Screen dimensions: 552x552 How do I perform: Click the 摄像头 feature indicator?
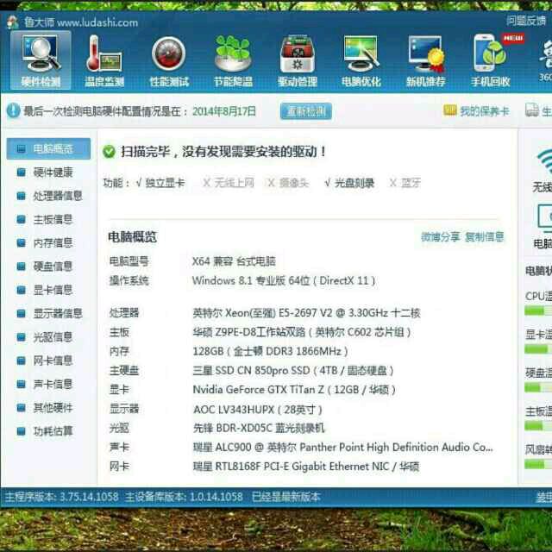tap(288, 183)
